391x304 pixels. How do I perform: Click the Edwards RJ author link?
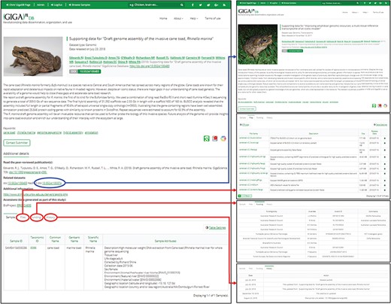(x=76, y=58)
